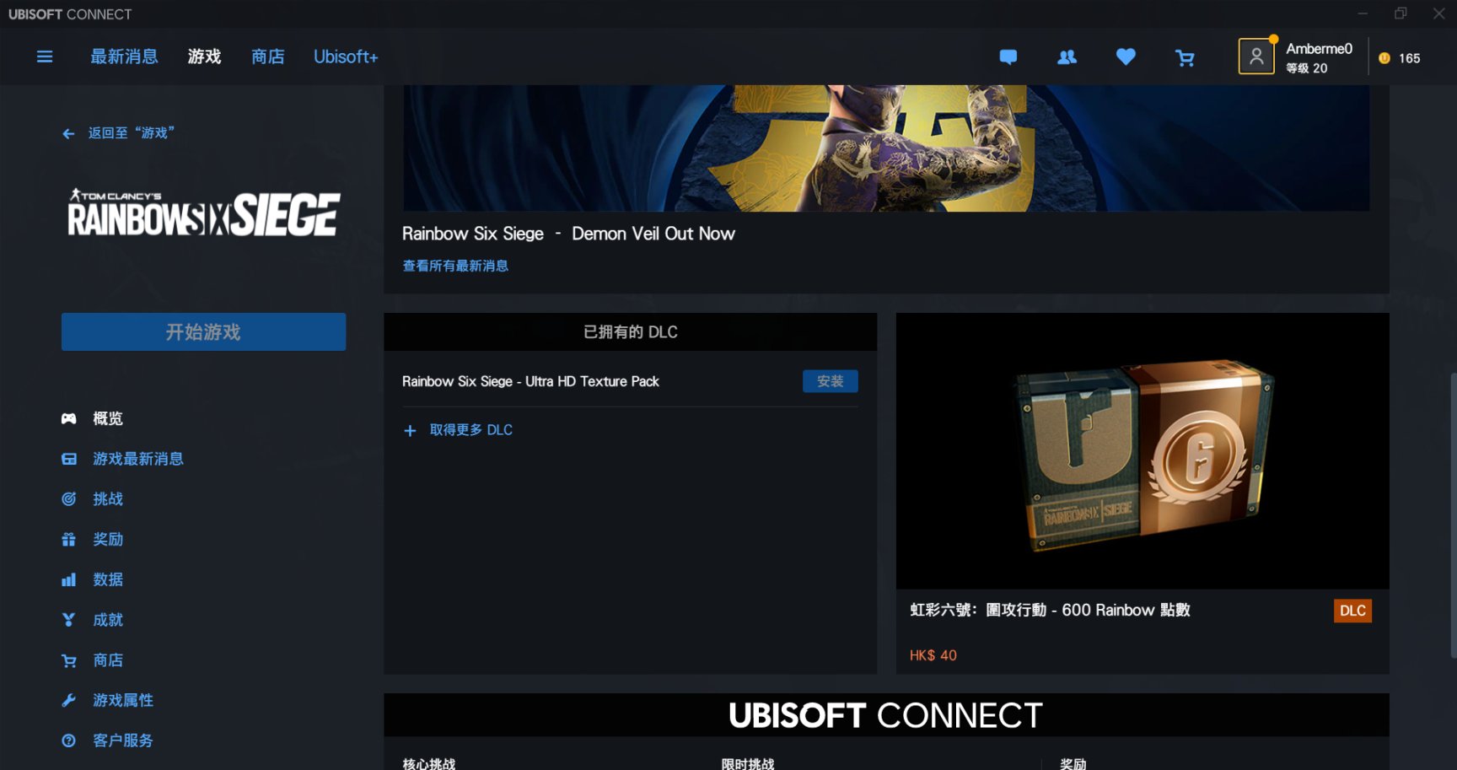Click the 挑战 target icon
Screen dimensions: 1457x770
(69, 499)
